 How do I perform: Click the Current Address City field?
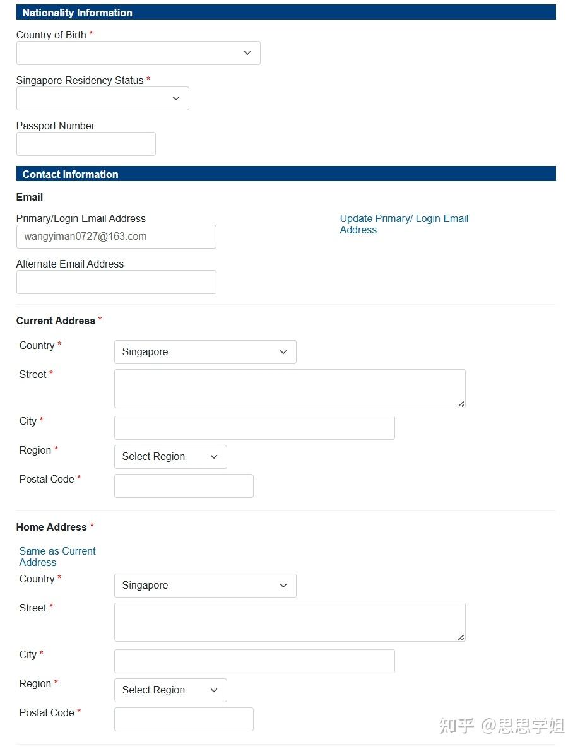[254, 428]
